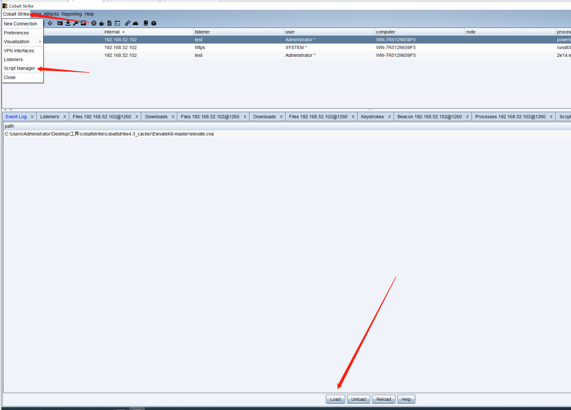The height and width of the screenshot is (410, 571).
Task: Open the book help icon in toolbar
Action: point(146,23)
